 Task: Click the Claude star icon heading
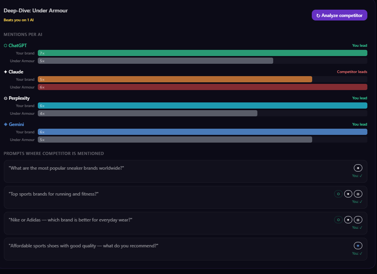(5, 72)
